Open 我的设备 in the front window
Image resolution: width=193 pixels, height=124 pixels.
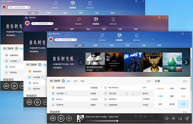click(136, 37)
